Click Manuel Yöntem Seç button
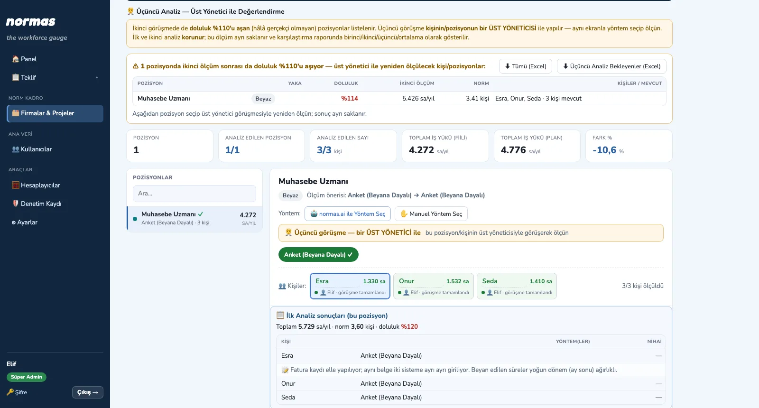This screenshot has width=759, height=408. 431,214
